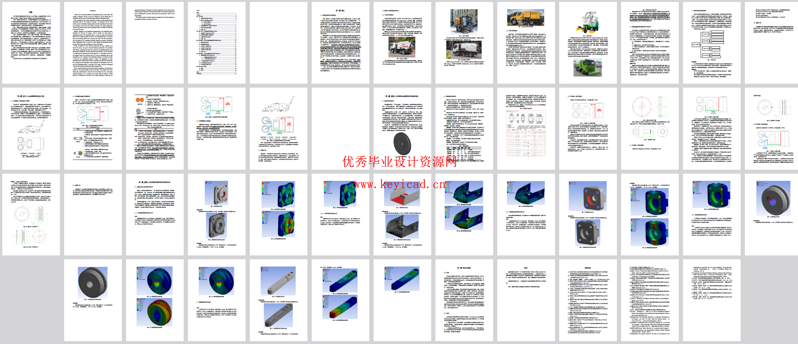
Task: Select the red bearing specification table
Action: (x=526, y=133)
